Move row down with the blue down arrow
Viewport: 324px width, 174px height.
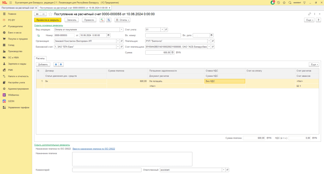(61, 64)
